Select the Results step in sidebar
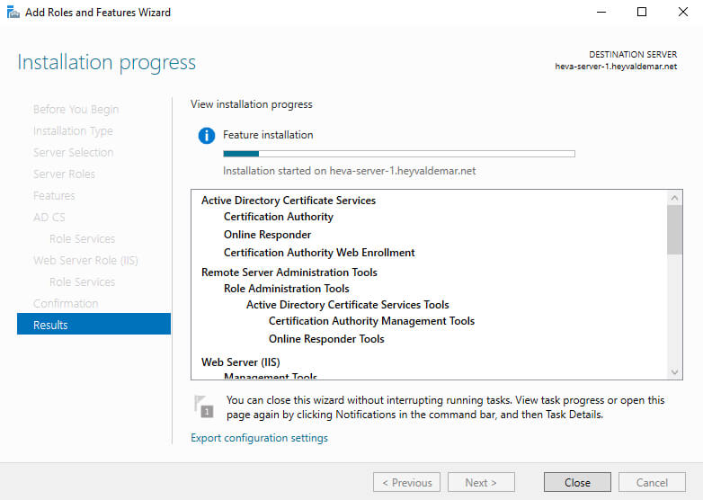Image resolution: width=703 pixels, height=500 pixels. (x=93, y=325)
